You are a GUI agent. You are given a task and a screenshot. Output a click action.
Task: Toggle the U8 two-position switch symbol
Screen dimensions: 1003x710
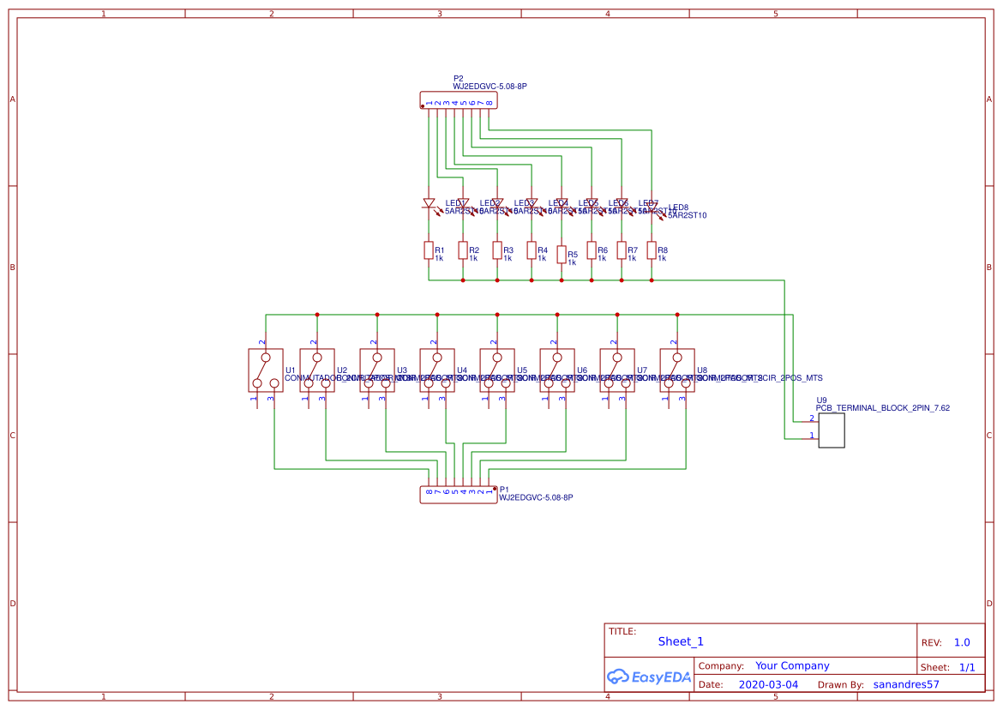click(x=676, y=369)
